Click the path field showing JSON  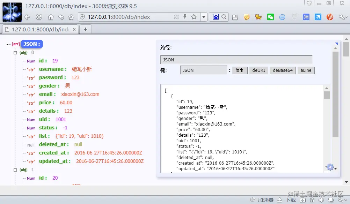[236, 60]
